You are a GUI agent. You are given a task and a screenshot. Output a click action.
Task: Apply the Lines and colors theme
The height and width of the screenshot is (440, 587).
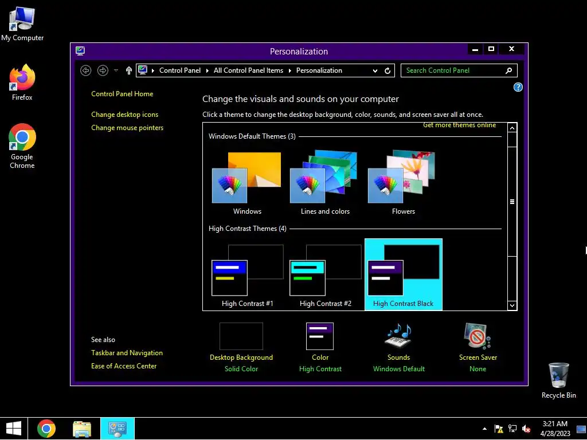(325, 183)
